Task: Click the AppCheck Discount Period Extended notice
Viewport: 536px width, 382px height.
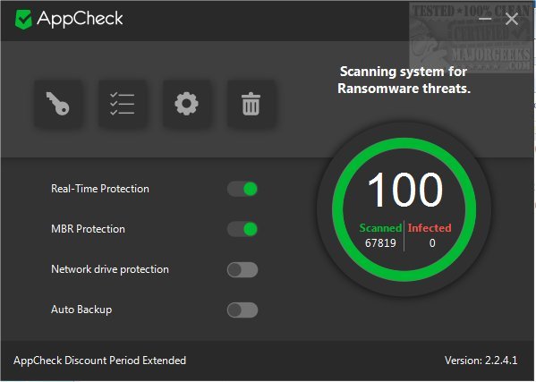Action: 100,361
